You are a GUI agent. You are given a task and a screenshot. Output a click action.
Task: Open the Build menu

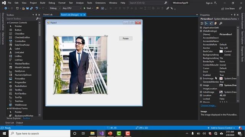point(42,3)
